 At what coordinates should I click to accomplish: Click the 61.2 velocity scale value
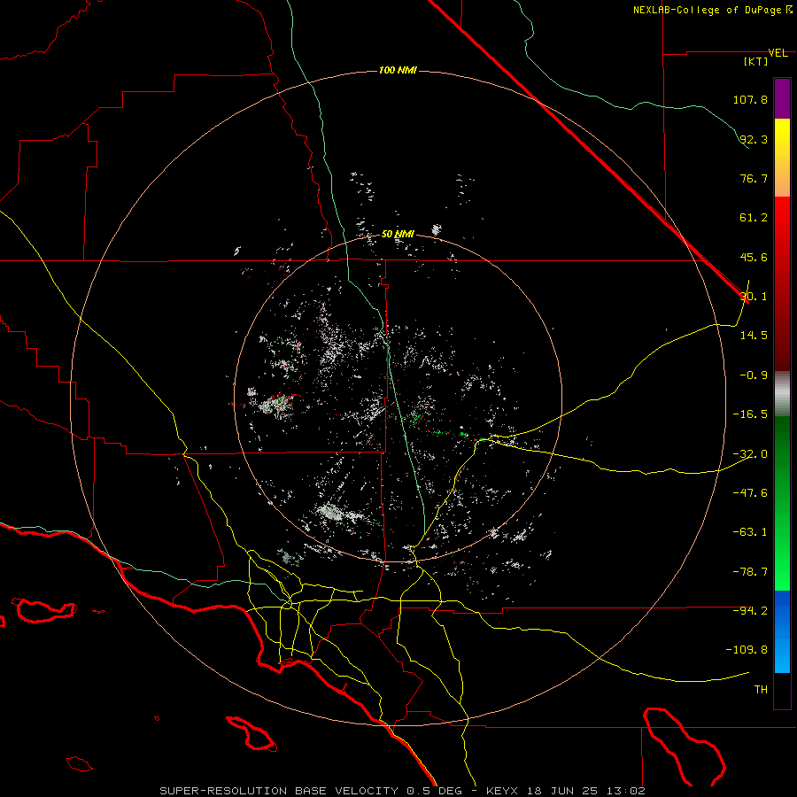point(754,218)
